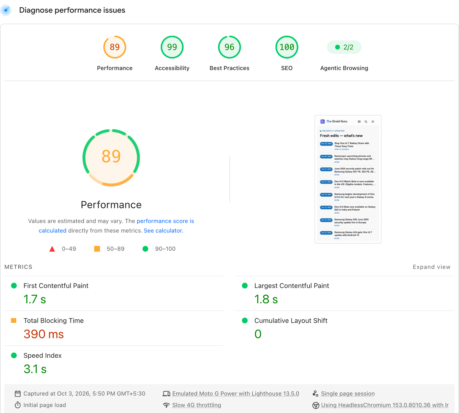Click the 1.7 s First Contentful Paint value
This screenshot has width=459, height=413.
point(35,299)
